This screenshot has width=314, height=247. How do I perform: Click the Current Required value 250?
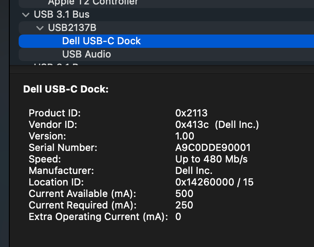[x=184, y=205]
